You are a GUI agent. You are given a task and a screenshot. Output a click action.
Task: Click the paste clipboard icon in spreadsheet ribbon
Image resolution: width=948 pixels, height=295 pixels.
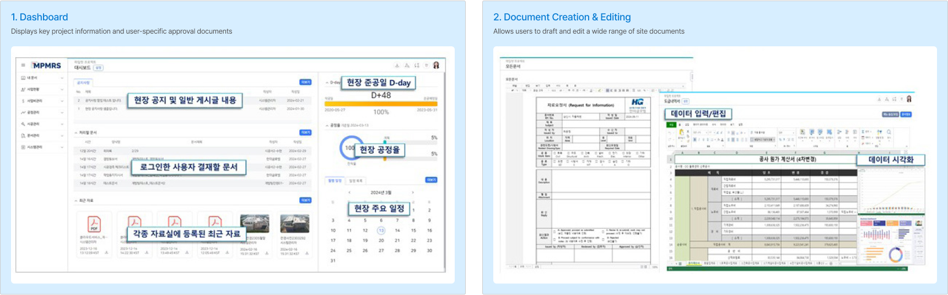coord(681,133)
